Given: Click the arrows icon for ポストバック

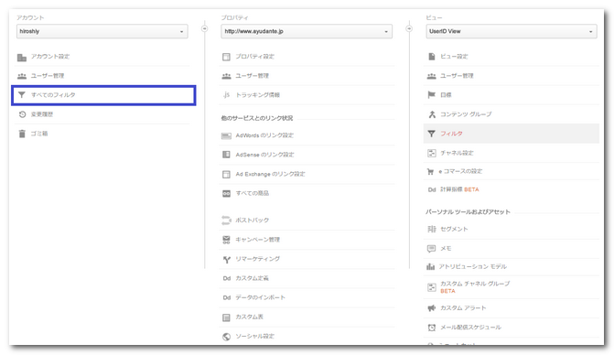Looking at the screenshot, I should tap(226, 221).
